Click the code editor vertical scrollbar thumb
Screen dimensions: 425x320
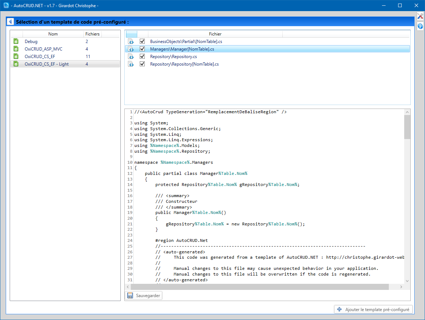[407, 127]
